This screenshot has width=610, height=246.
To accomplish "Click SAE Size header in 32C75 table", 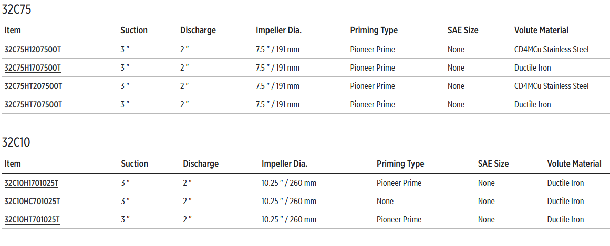I will click(463, 30).
